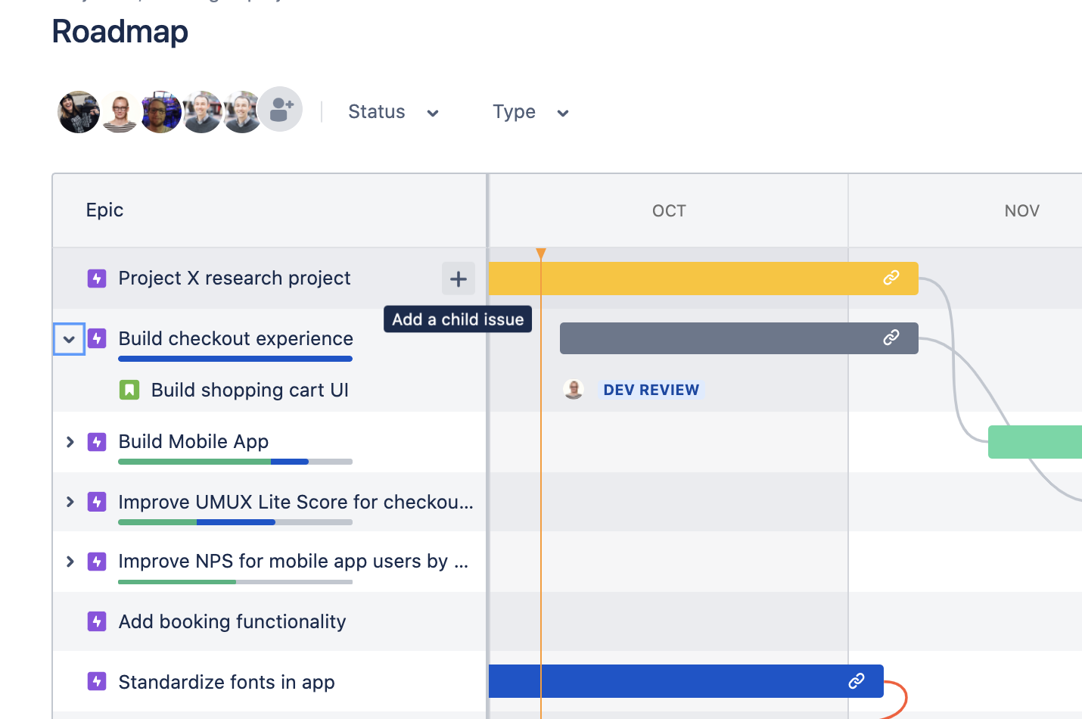Click the Build Mobile App progress bar

coord(235,462)
